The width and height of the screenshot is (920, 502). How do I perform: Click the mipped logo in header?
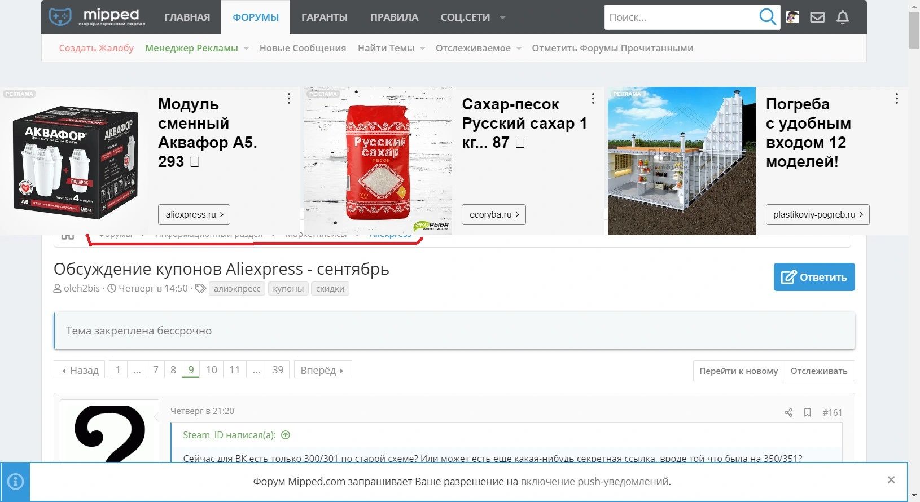[97, 17]
